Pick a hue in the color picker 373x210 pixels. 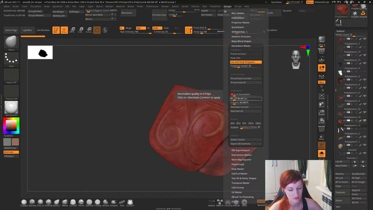[x=11, y=125]
